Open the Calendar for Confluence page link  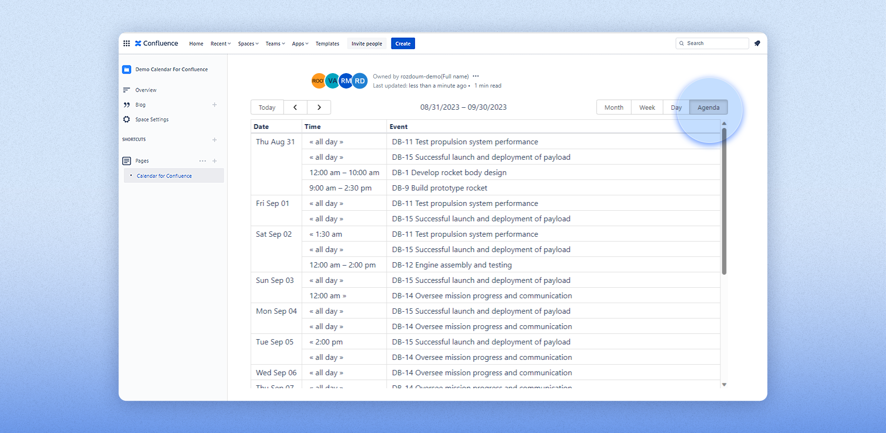pos(164,176)
